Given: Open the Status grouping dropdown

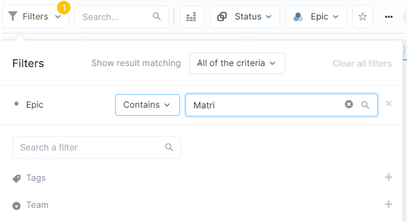Looking at the screenshot, I should click(245, 17).
